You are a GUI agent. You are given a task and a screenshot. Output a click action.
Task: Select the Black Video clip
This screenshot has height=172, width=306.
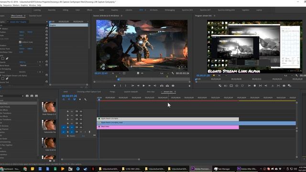click(168, 127)
